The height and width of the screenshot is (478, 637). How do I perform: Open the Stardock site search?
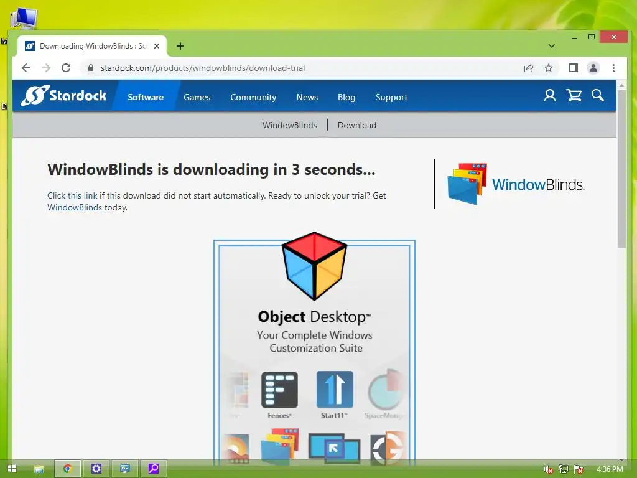click(x=598, y=95)
